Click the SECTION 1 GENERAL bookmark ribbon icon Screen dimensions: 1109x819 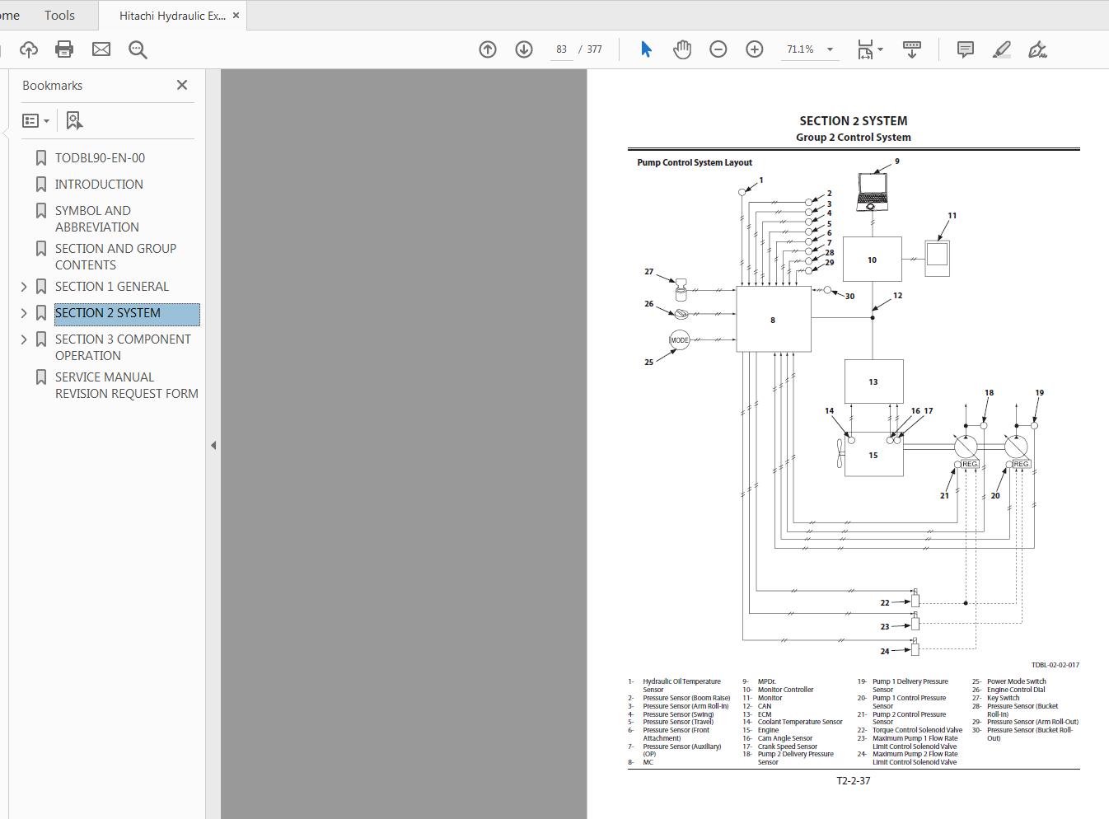pos(41,287)
